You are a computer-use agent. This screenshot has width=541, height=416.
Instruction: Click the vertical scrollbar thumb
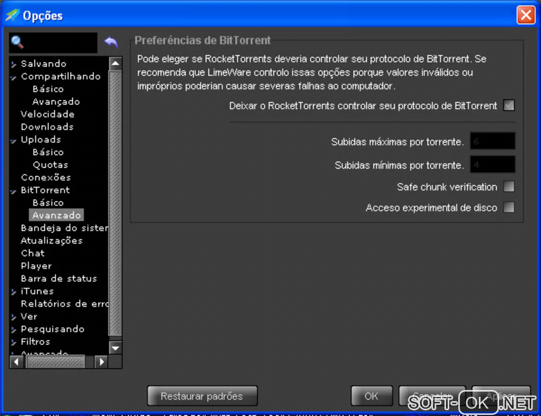[115, 203]
